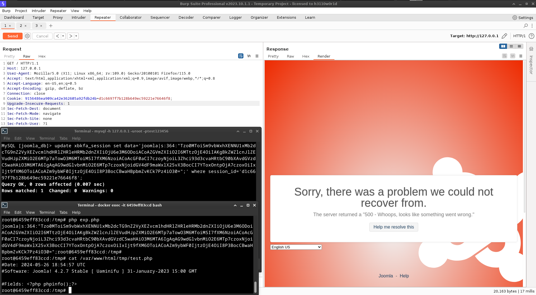This screenshot has height=295, width=536.
Task: Toggle request word wrap icon
Action: (241, 56)
